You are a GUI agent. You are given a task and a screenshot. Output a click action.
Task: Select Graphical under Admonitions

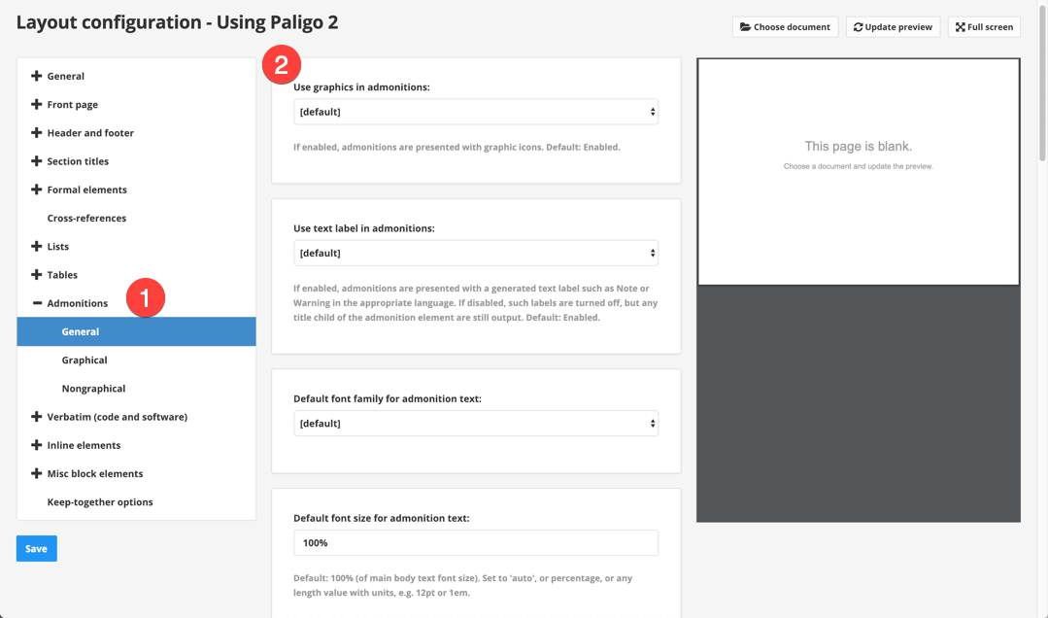(85, 360)
